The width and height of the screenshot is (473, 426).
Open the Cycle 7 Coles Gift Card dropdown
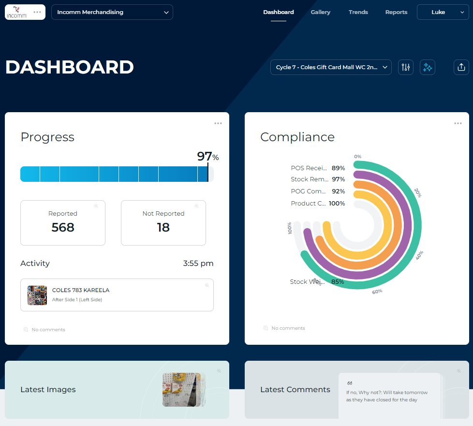tap(331, 67)
